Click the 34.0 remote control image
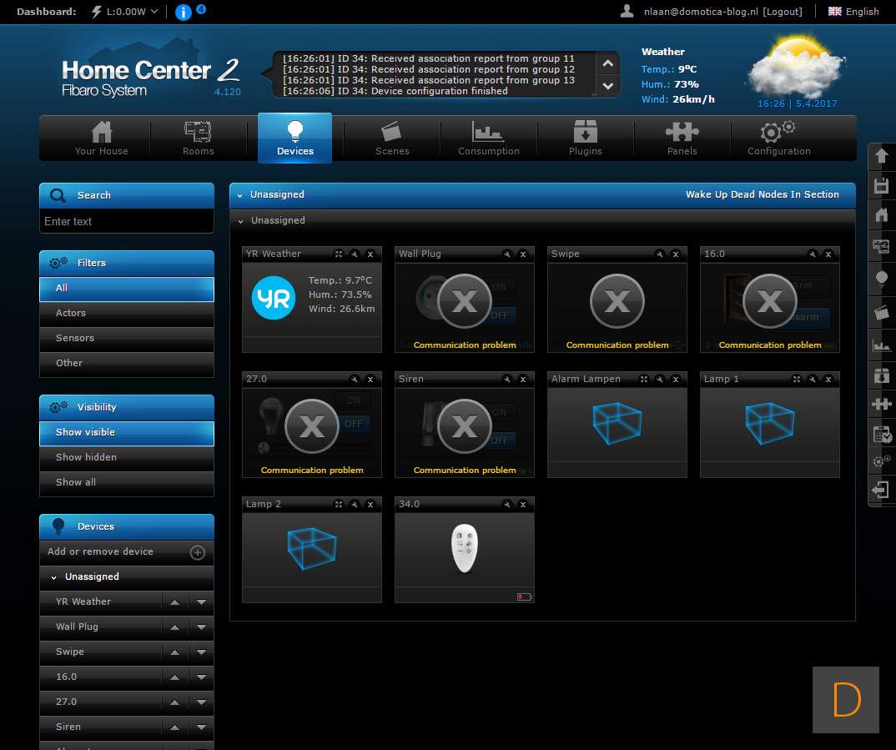The image size is (896, 750). pos(465,548)
